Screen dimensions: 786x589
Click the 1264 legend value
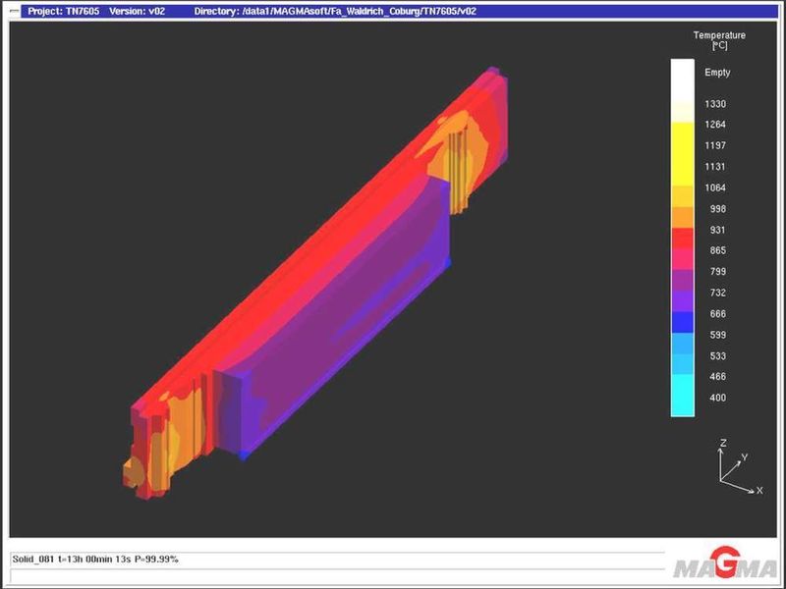(715, 125)
